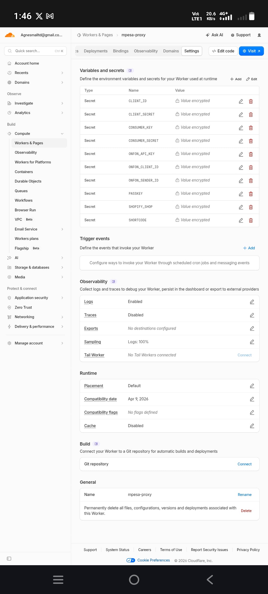Open Variables and secrets documentation icon
The height and width of the screenshot is (594, 268).
click(x=130, y=71)
